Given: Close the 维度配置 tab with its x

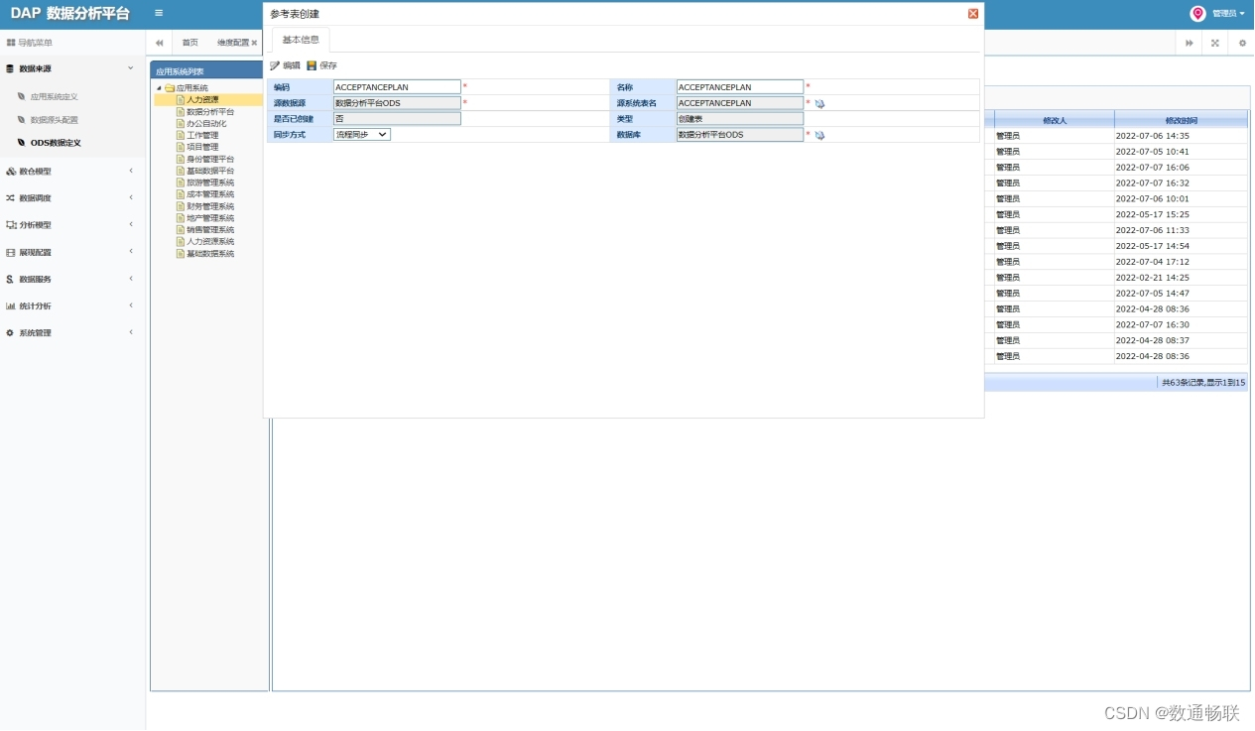Looking at the screenshot, I should coord(254,43).
